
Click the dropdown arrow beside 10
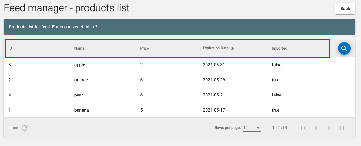[x=258, y=128]
